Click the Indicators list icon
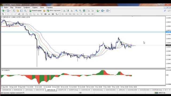The width and height of the screenshot is (171, 96). coord(97,11)
